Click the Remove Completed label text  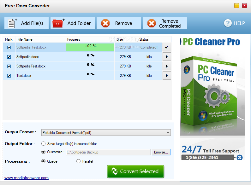click(170, 24)
